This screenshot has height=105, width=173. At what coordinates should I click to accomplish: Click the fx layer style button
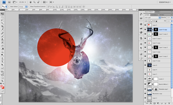[x=151, y=103]
